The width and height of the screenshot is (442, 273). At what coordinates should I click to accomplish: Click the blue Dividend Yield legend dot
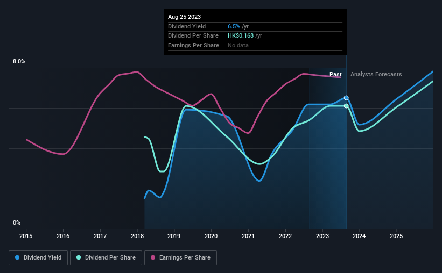coord(17,257)
